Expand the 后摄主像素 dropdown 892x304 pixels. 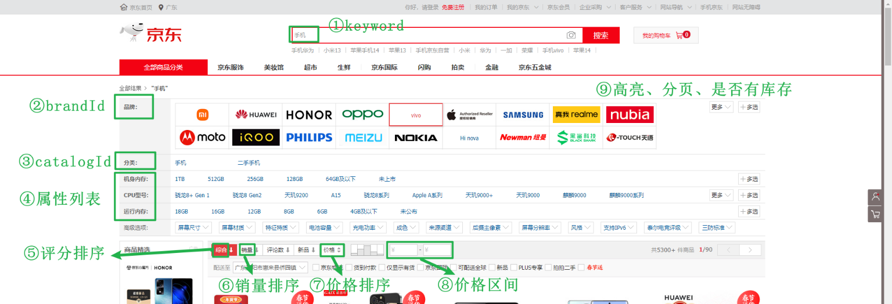(x=491, y=228)
